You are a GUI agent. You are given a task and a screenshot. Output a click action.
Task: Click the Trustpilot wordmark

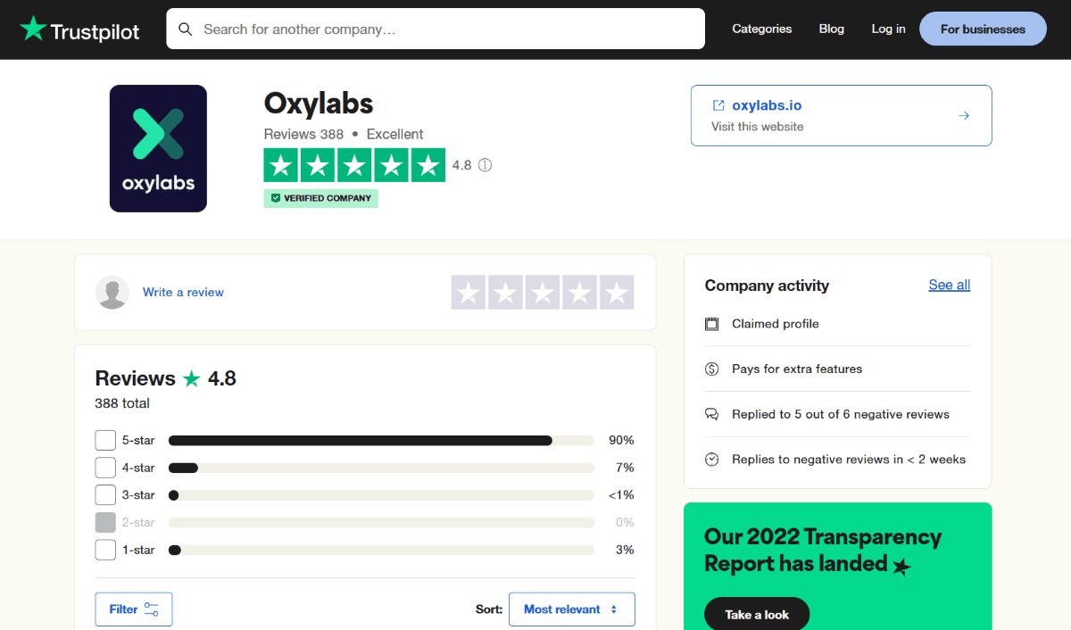[x=95, y=32]
